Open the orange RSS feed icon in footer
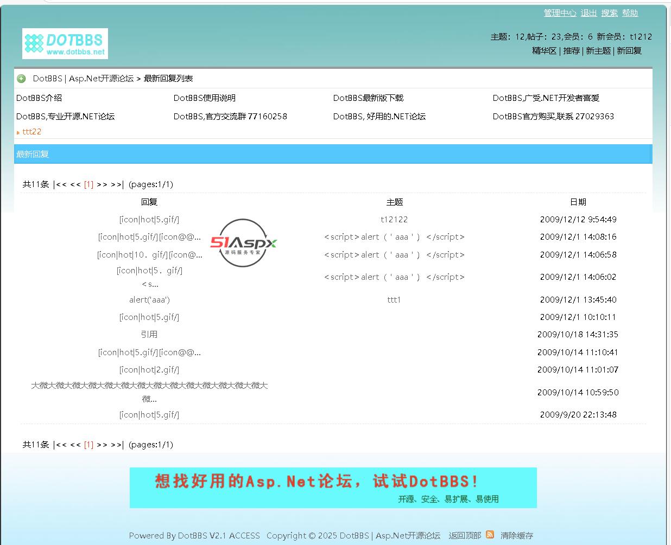 click(x=490, y=535)
